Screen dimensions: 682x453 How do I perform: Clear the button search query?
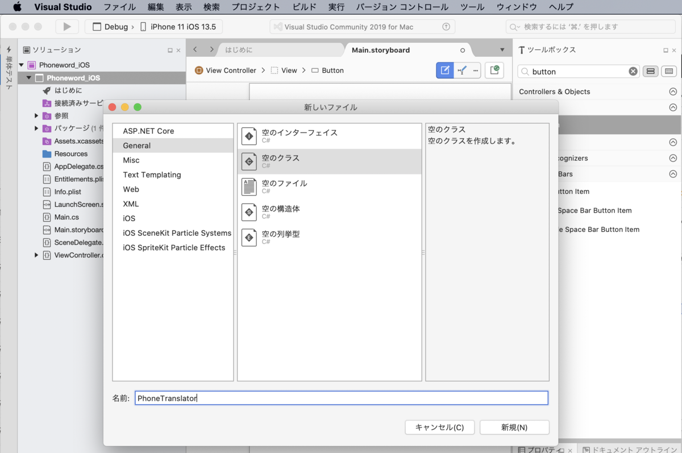pyautogui.click(x=633, y=71)
